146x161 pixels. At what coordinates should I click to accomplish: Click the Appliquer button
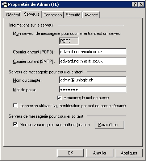click(x=129, y=153)
